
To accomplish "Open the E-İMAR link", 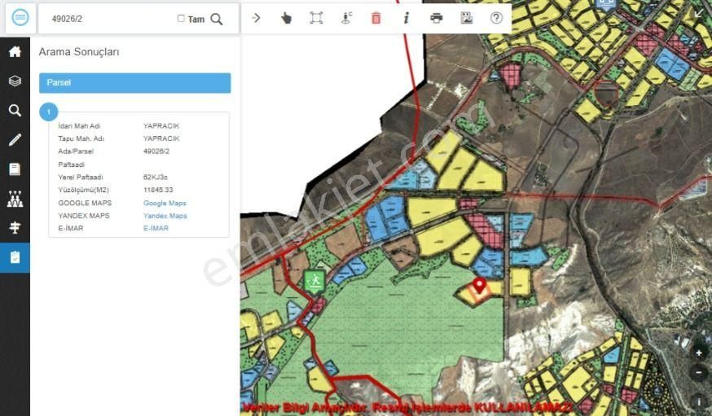I will (156, 228).
